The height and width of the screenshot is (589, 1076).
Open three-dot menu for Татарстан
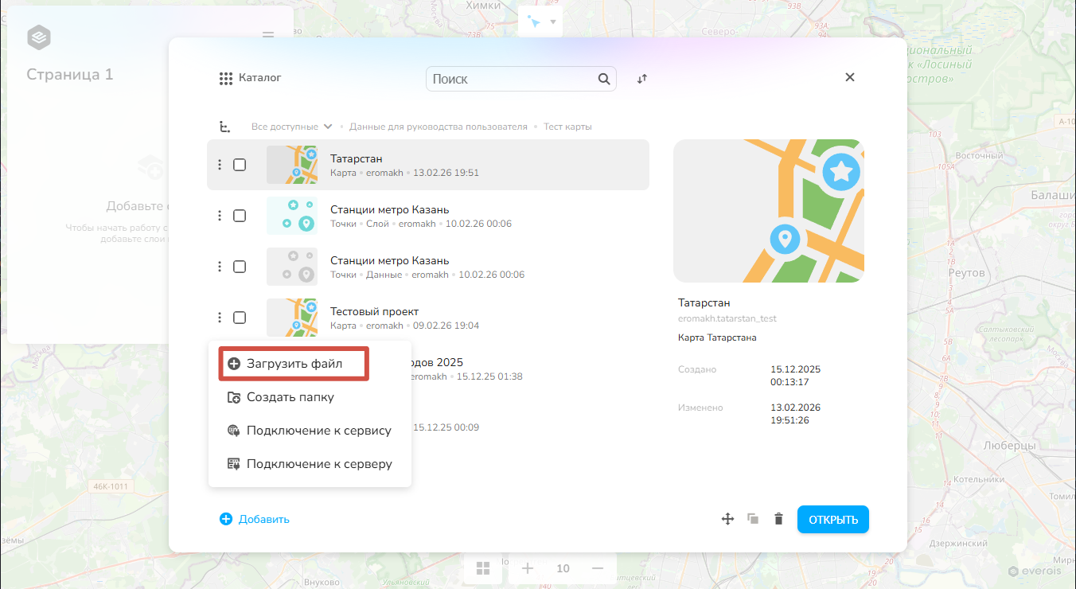pyautogui.click(x=220, y=165)
